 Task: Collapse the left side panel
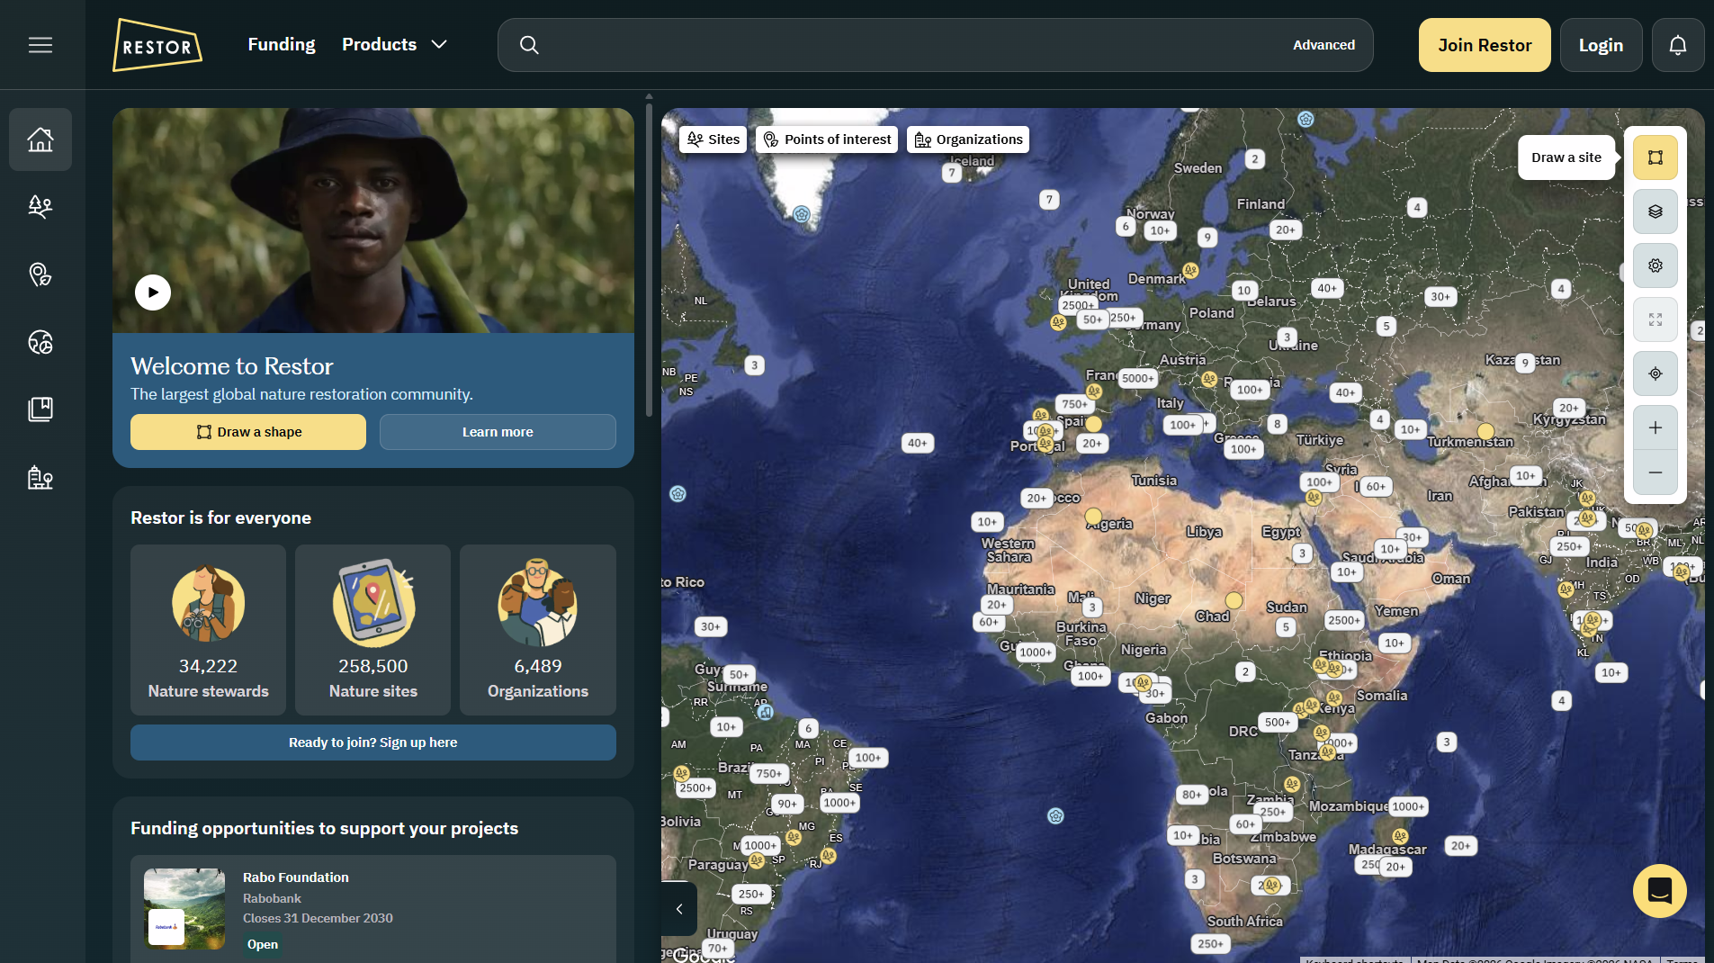pos(679,909)
